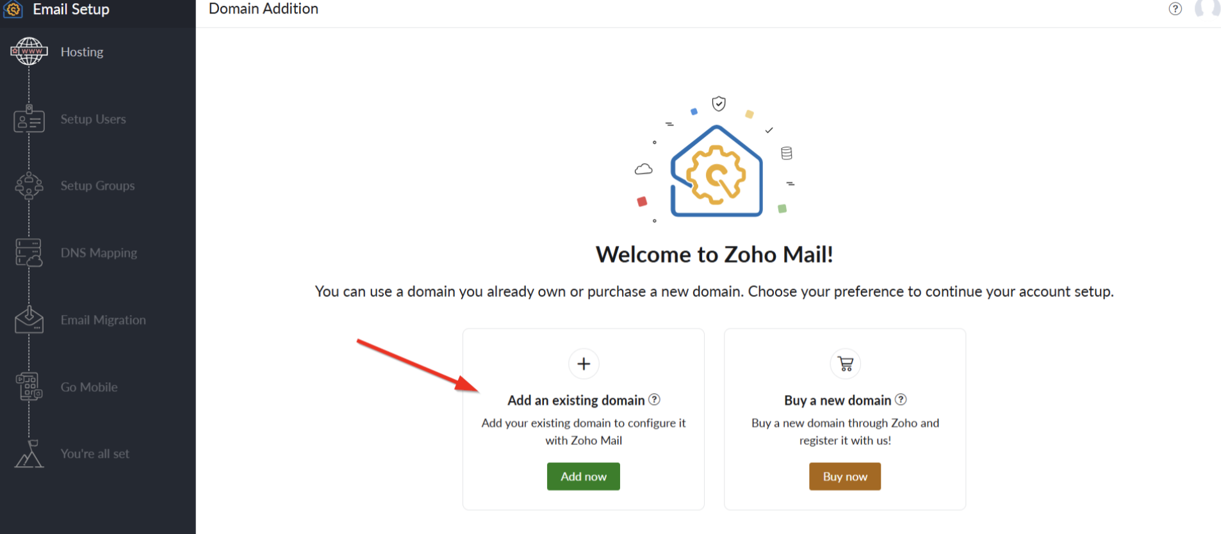The height and width of the screenshot is (534, 1221).
Task: Click the shopping cart icon
Action: click(846, 364)
